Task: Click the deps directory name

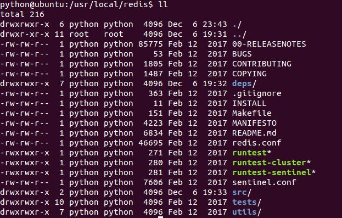Action: (242, 83)
